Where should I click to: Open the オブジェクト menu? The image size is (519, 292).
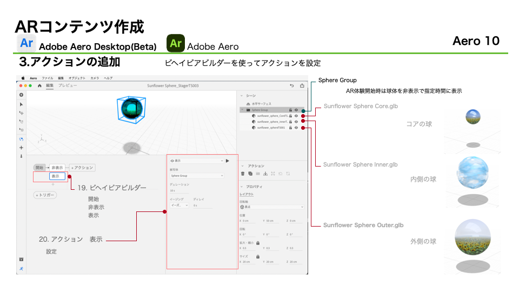point(77,78)
